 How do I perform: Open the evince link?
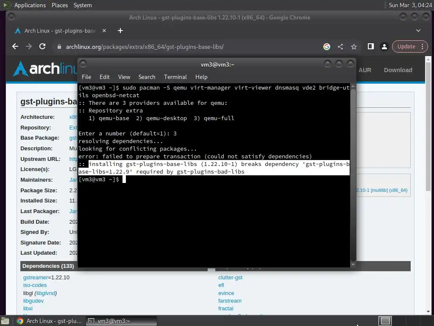coord(226,293)
